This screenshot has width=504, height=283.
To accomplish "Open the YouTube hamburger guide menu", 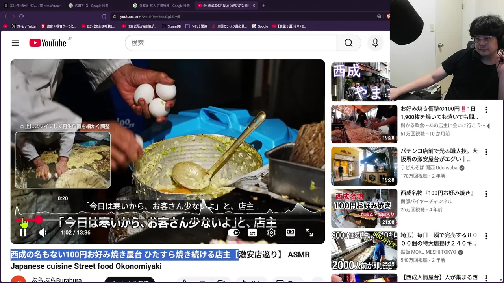I will click(x=15, y=43).
